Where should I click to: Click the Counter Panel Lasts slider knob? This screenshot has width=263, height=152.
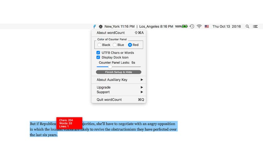[110, 67]
